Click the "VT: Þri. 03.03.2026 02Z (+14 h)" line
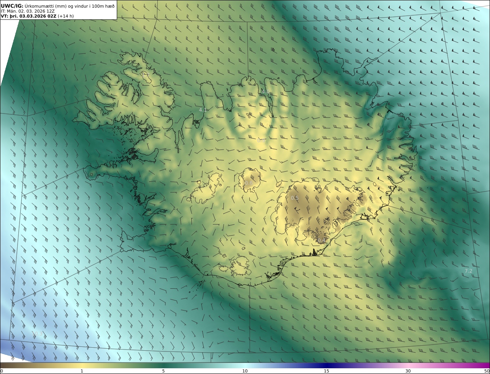 click(37, 16)
